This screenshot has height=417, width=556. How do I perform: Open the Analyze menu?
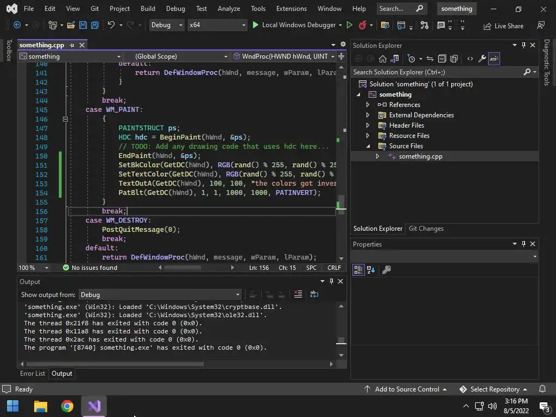229,9
